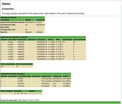Click the Duration column header
The image size is (122, 104).
click(18, 91)
